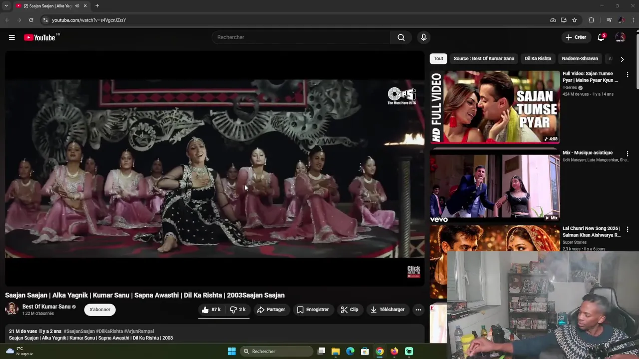Open the Windows Start menu

tap(232, 351)
